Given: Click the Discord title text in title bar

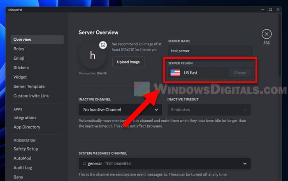Looking at the screenshot, I should pyautogui.click(x=15, y=10).
